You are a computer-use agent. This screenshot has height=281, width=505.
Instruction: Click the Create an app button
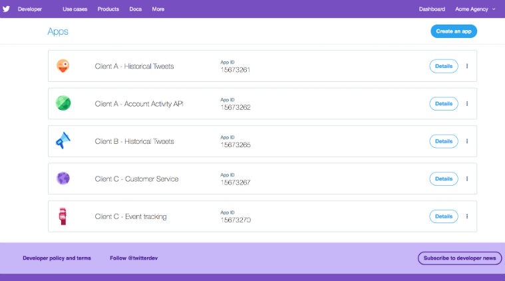454,31
